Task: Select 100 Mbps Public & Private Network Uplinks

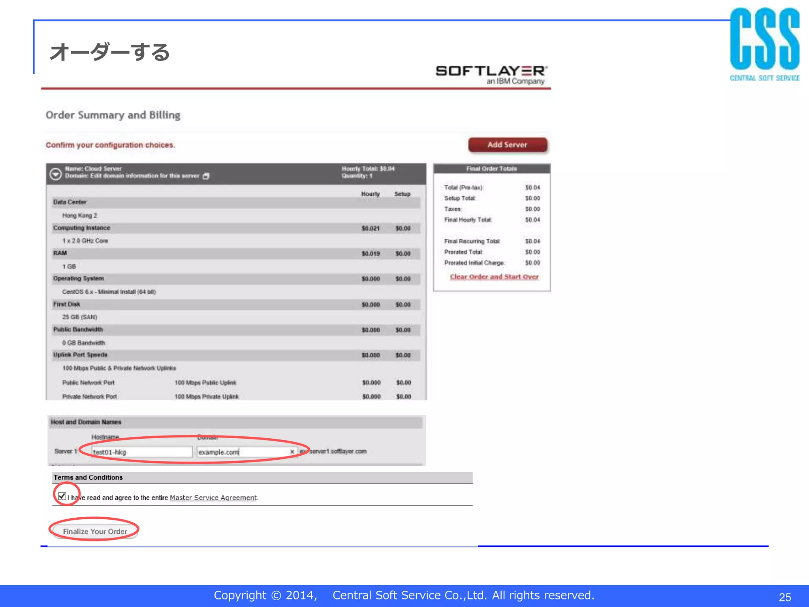Action: click(119, 368)
